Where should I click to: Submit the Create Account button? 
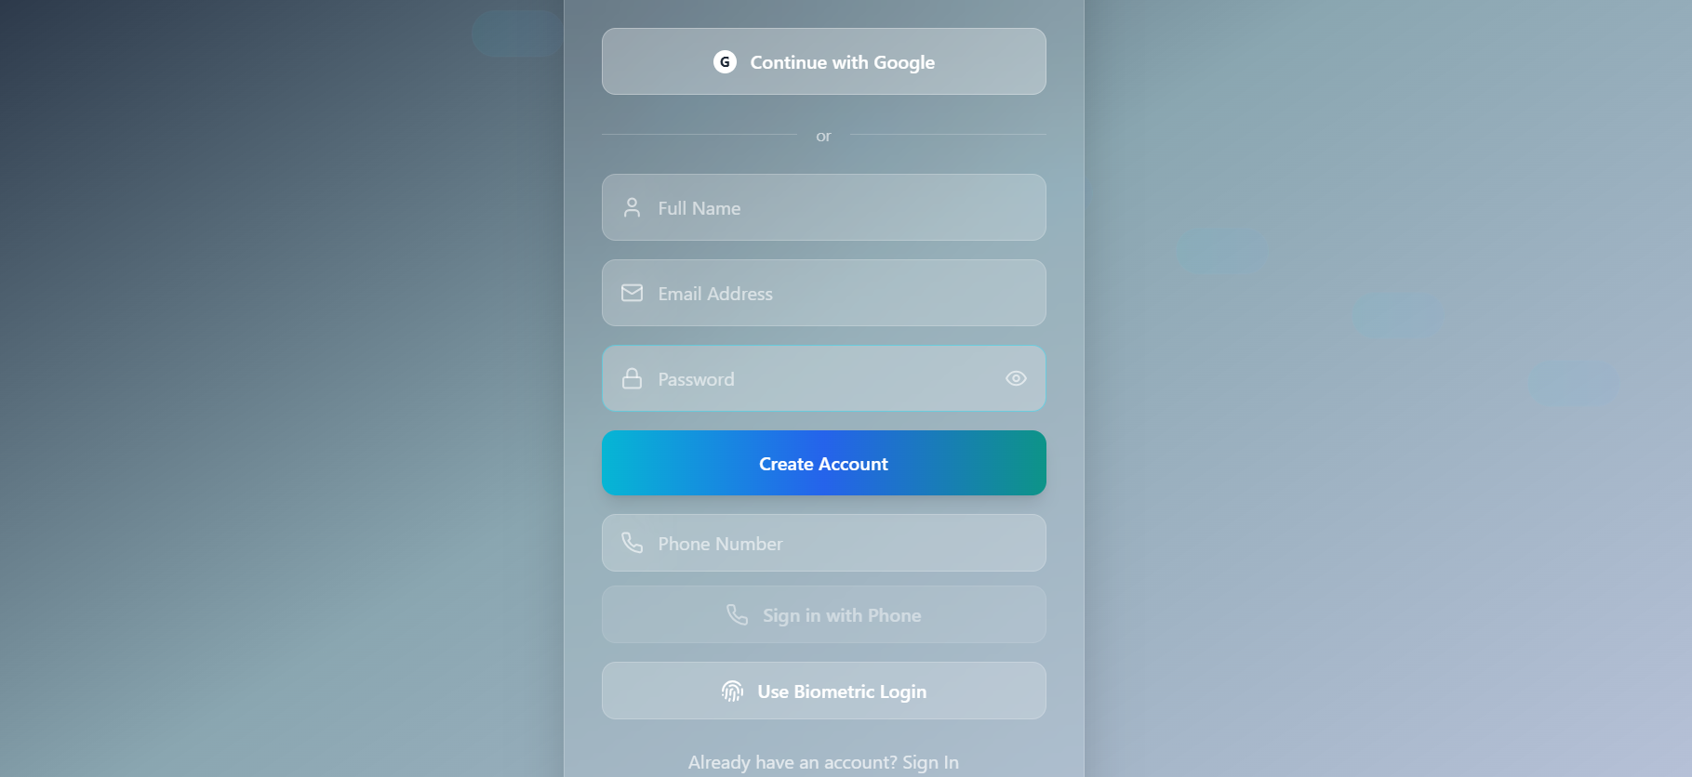click(823, 463)
